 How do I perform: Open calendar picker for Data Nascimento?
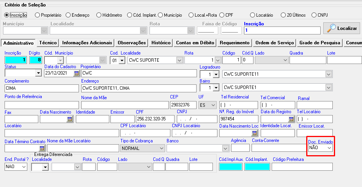coord(69,119)
